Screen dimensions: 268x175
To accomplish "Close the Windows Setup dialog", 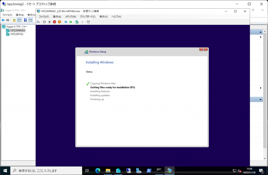I will [x=203, y=49].
